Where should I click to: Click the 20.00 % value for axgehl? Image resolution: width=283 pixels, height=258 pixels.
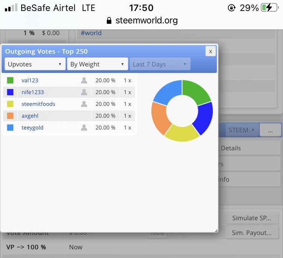pos(105,116)
